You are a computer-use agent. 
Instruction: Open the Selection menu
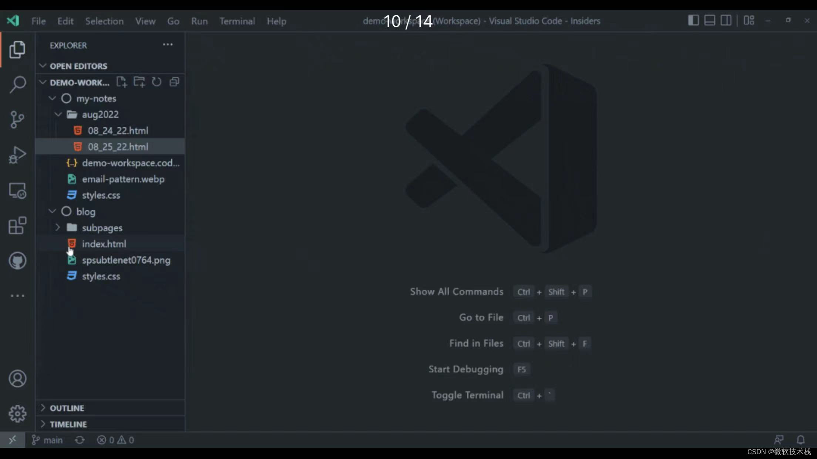point(104,21)
